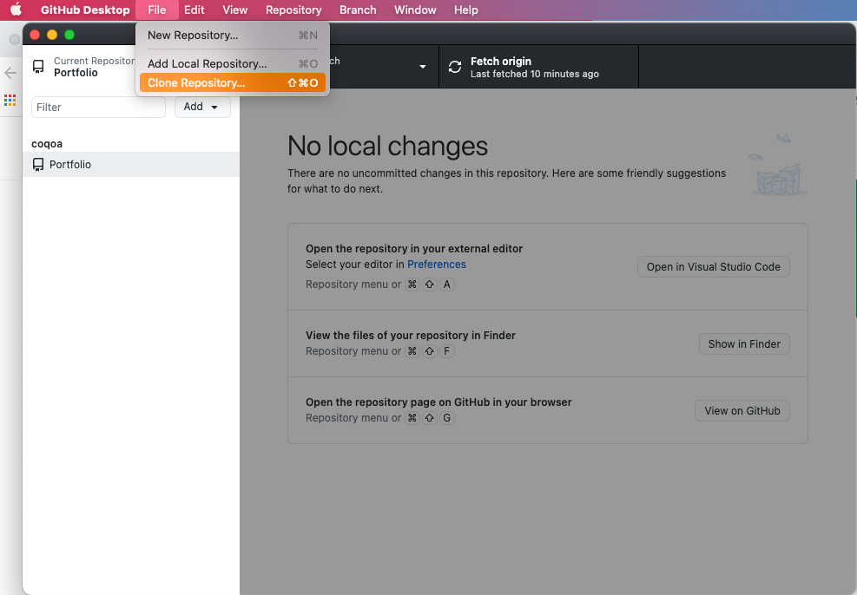Click the Fetch origin sync icon
The width and height of the screenshot is (857, 595).
(x=455, y=67)
